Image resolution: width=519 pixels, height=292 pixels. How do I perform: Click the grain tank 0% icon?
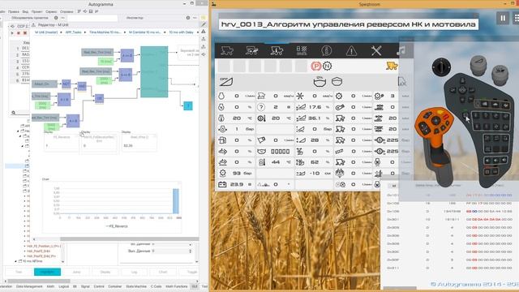tap(320, 81)
